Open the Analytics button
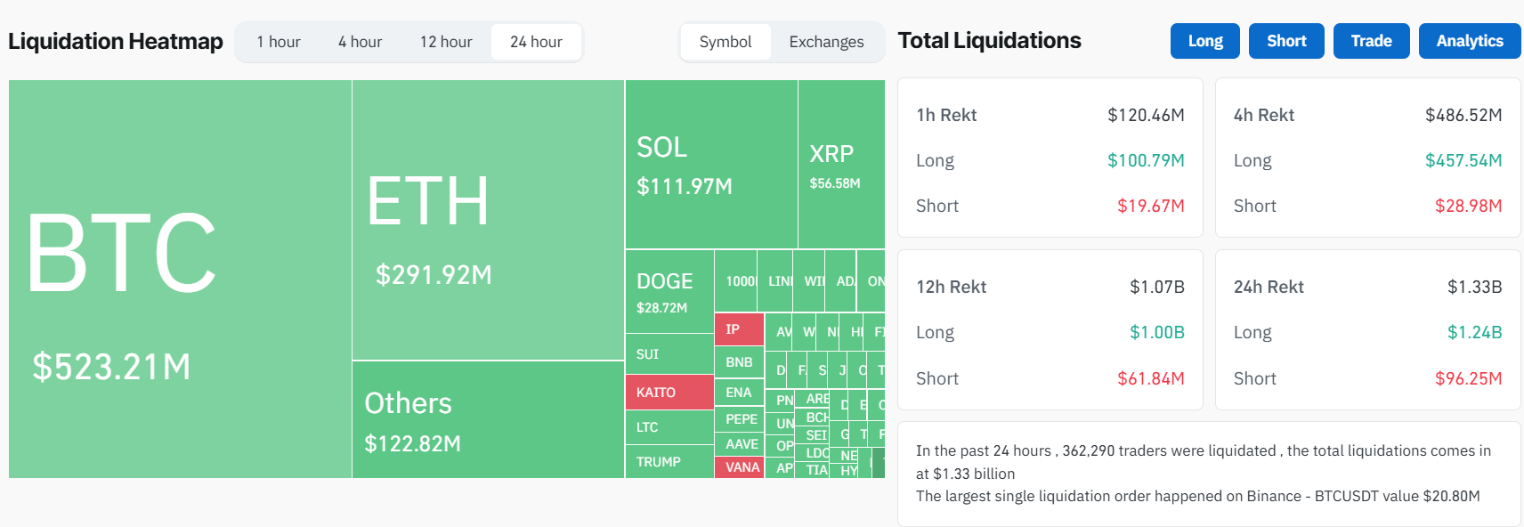Screen dimensions: 1524x527 point(1470,41)
